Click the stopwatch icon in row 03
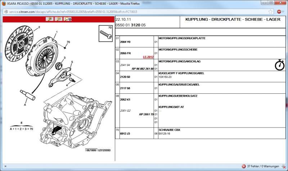 click(x=280, y=65)
